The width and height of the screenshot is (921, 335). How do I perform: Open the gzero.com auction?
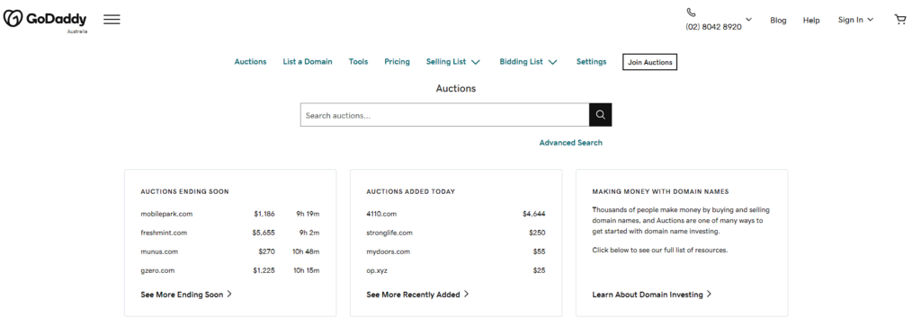[157, 270]
